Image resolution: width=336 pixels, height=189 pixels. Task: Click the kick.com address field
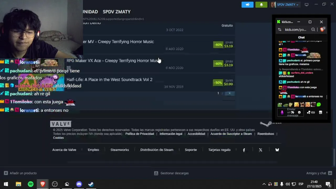point(296,30)
